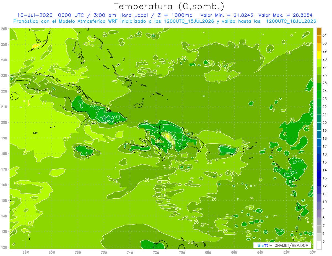Pick the purple colorbar segment between 8 and 9

pyautogui.click(x=319, y=214)
